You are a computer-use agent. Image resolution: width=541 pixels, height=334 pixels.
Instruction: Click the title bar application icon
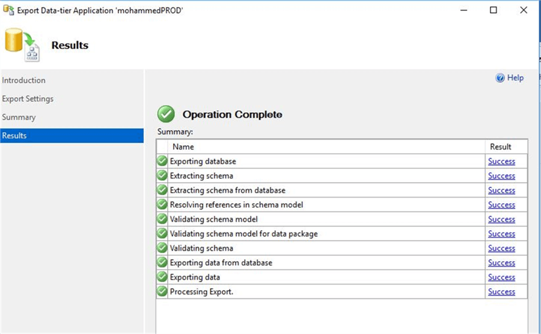pos(8,10)
